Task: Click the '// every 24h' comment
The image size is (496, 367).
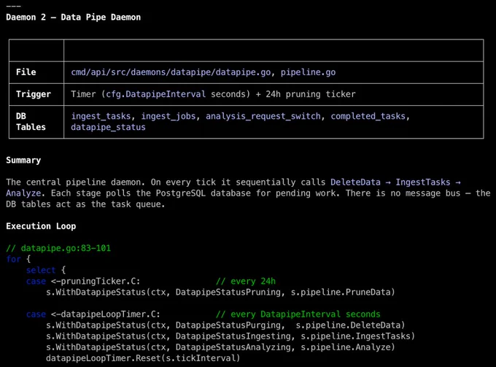Action: (246, 281)
